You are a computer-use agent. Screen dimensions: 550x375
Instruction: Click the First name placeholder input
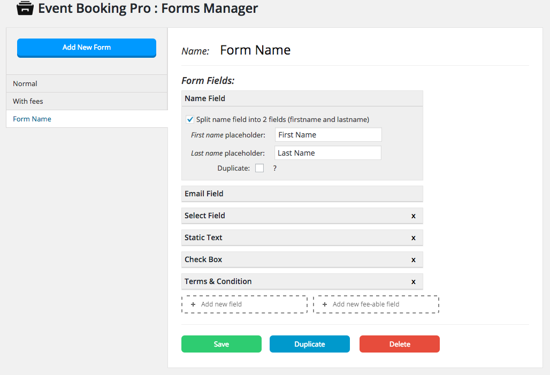point(329,135)
